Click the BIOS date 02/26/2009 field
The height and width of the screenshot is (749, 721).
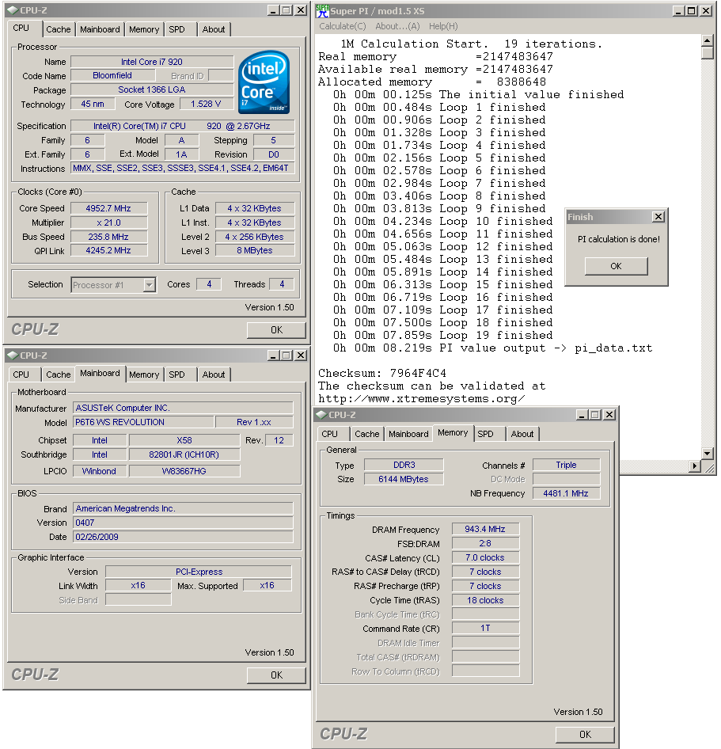(x=183, y=537)
